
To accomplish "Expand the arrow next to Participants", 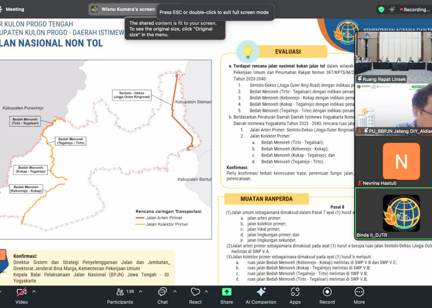I will pos(141,292).
